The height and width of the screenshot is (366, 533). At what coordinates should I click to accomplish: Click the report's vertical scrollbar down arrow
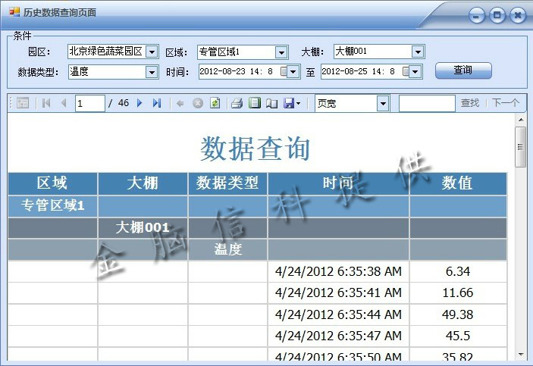(520, 354)
